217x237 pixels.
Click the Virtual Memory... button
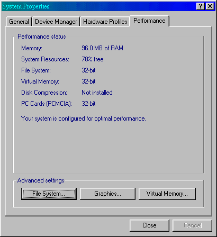[167, 194]
